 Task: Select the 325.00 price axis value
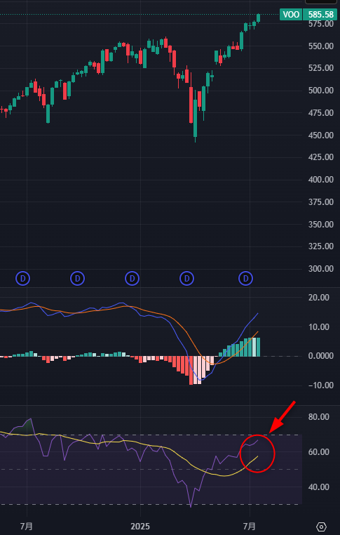[x=321, y=246]
